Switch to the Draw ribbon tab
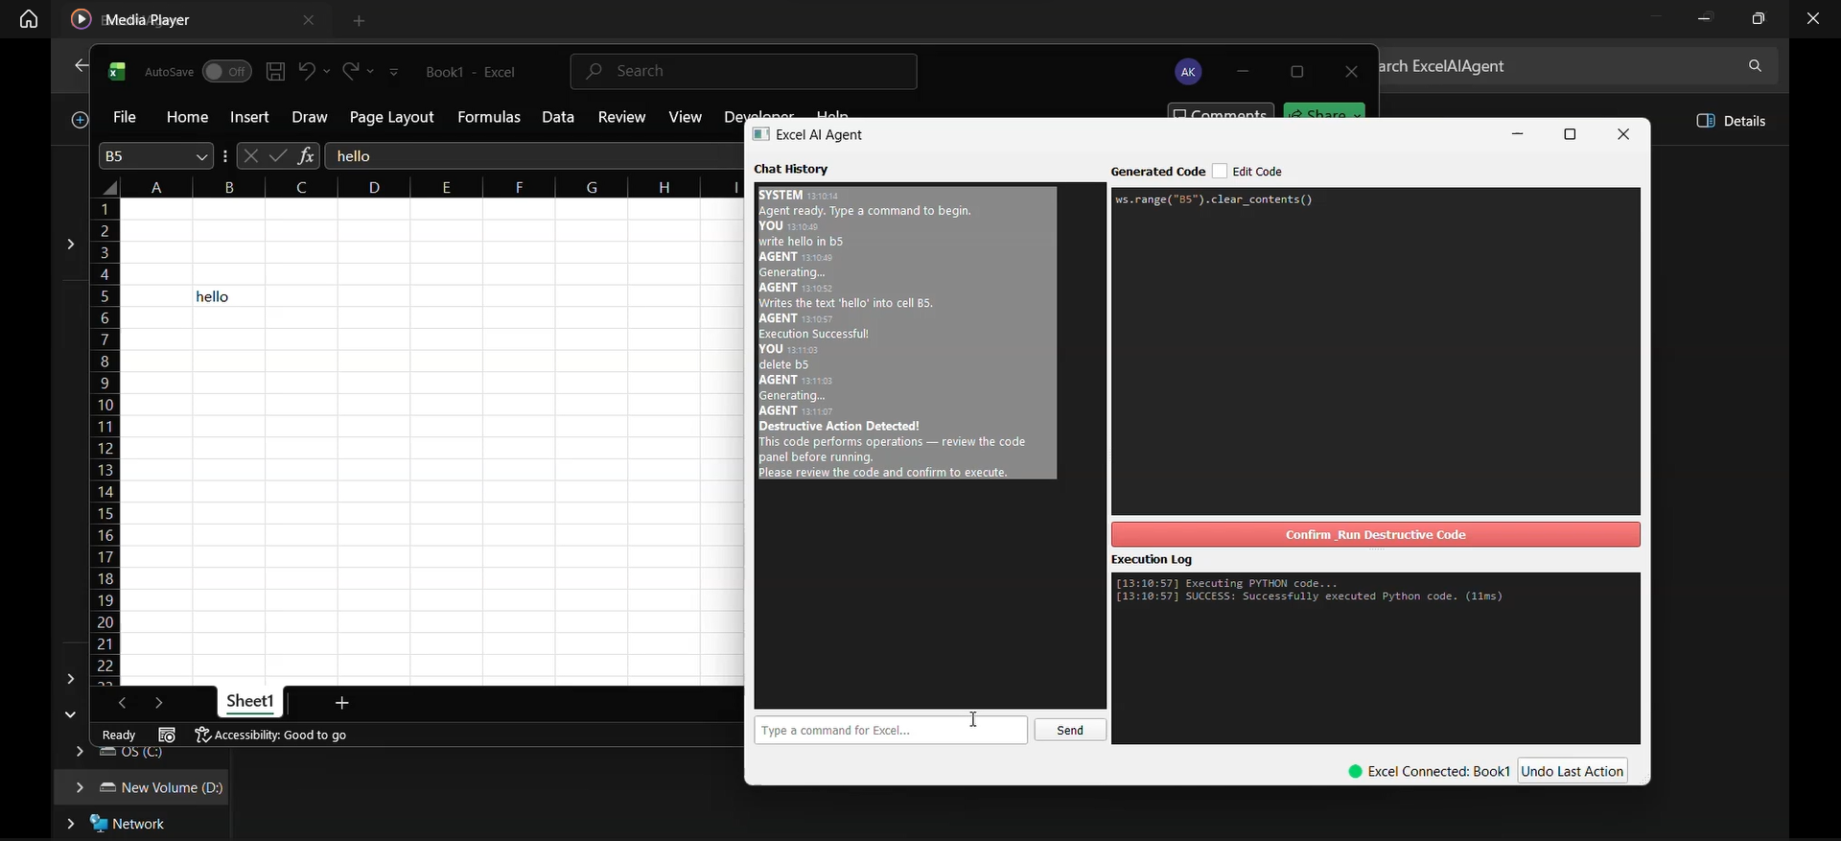This screenshot has width=1841, height=841. tap(310, 117)
